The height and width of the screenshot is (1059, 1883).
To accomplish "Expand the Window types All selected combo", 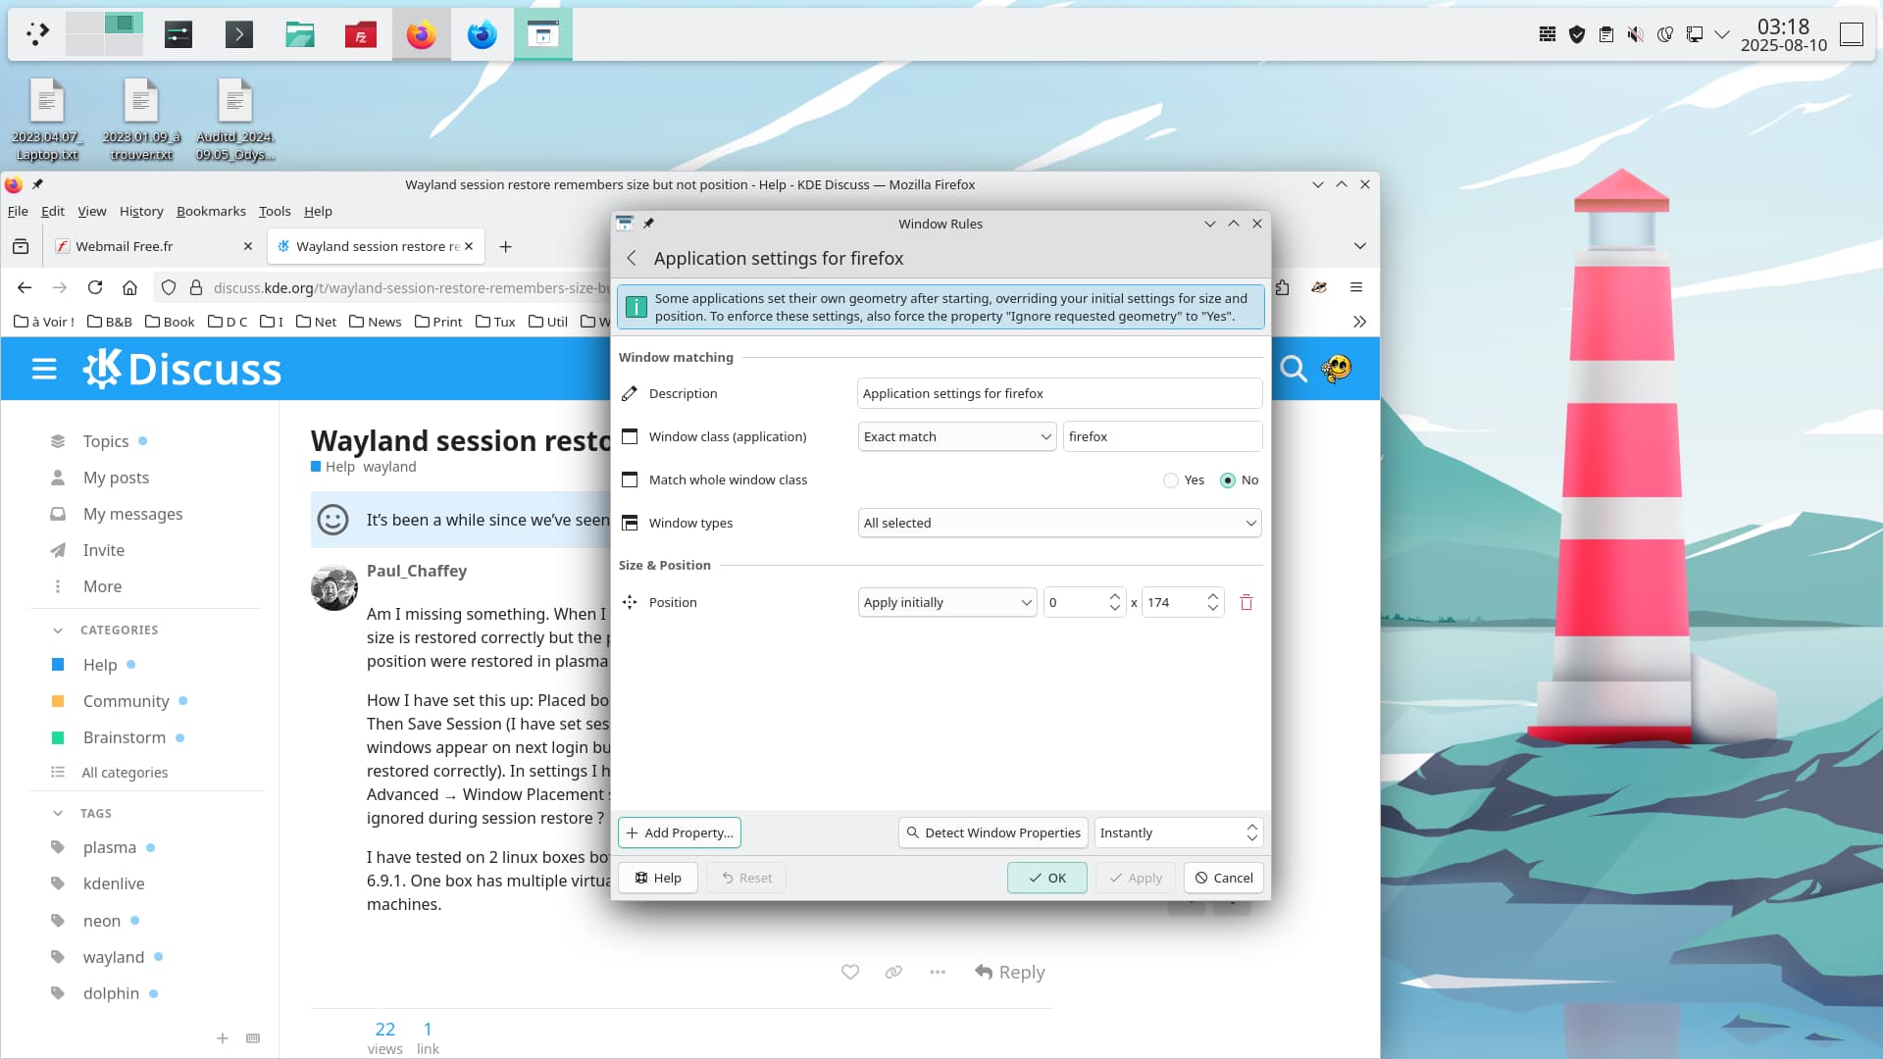I will (x=1059, y=524).
